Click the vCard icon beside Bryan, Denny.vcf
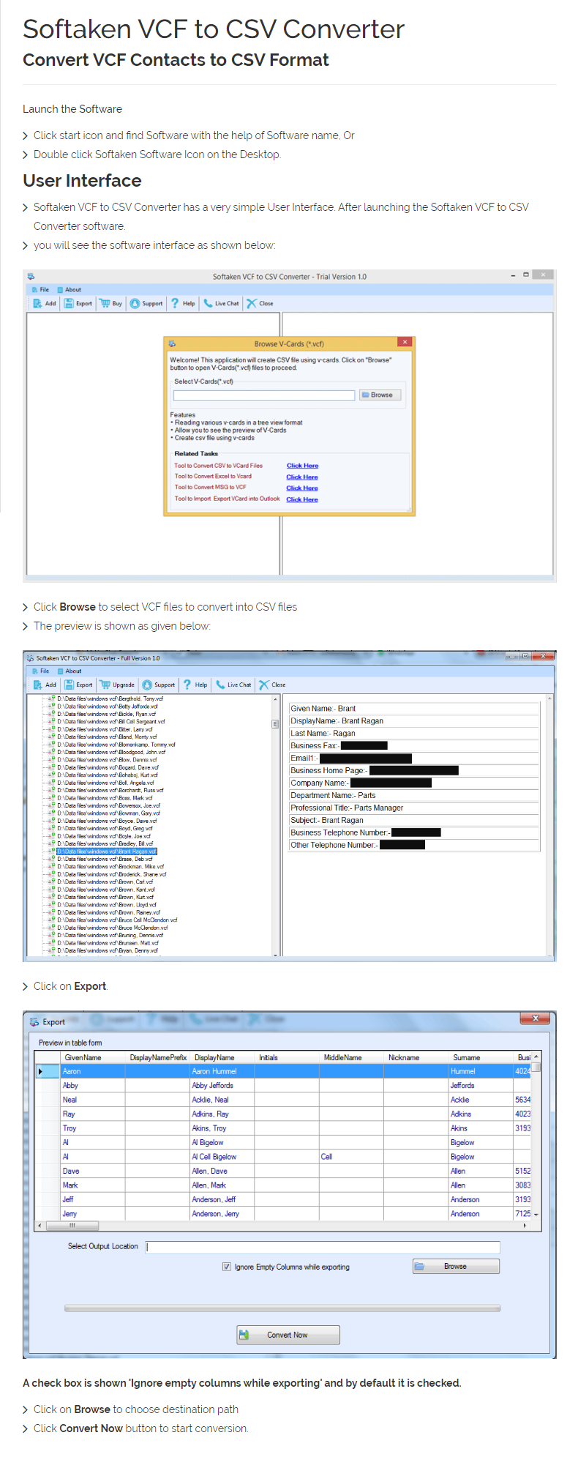The width and height of the screenshot is (578, 1468). (53, 950)
